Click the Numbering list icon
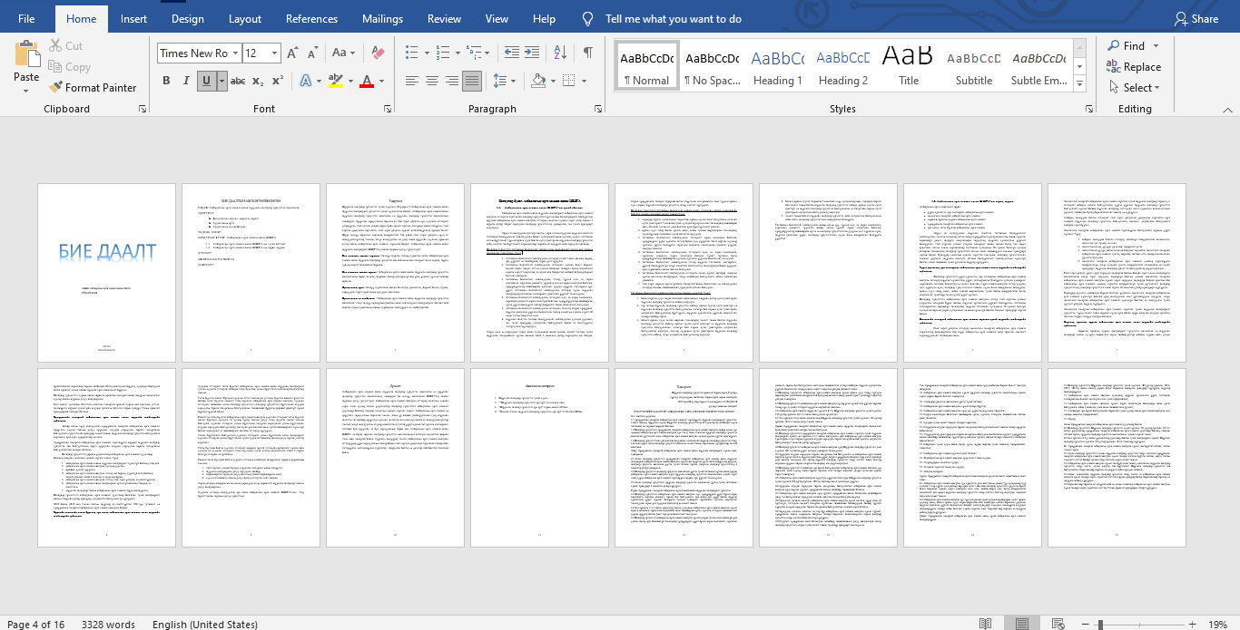Viewport: 1240px width, 630px height. tap(443, 53)
